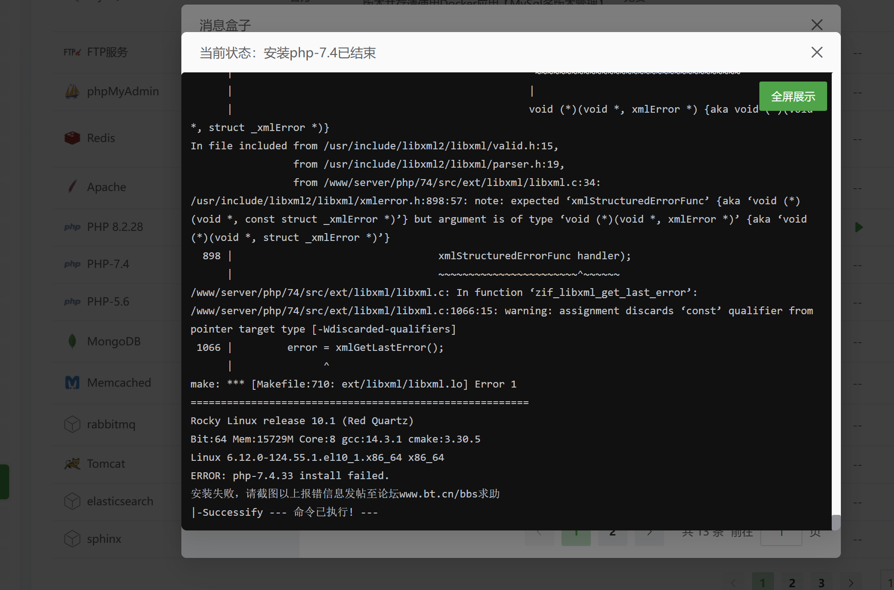Image resolution: width=894 pixels, height=590 pixels.
Task: Click the MongoDB label
Action: [114, 341]
